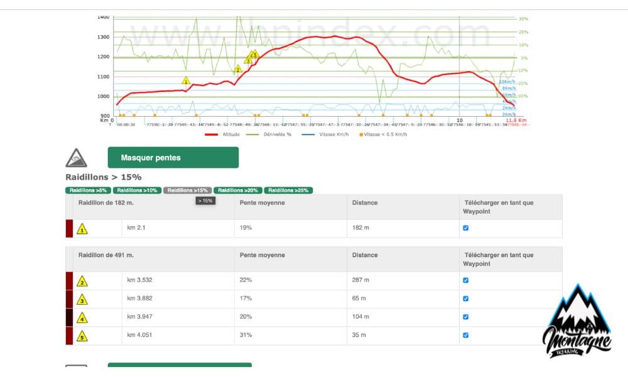Viewport: 628px width, 377px height.
Task: Uncheck waypoint download for km 2.1
Action: [465, 228]
